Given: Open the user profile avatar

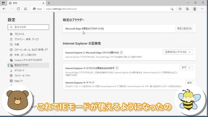Looking at the screenshot, I should pyautogui.click(x=195, y=9).
